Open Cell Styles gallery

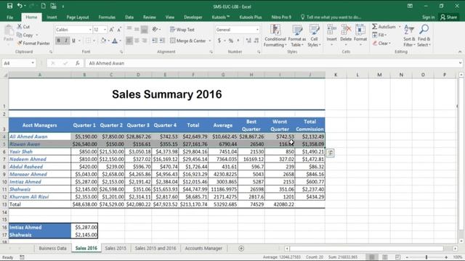click(314, 36)
